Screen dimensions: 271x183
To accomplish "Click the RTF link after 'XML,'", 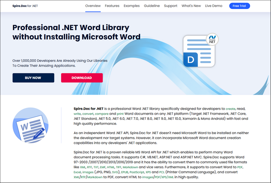I will 90,167.
